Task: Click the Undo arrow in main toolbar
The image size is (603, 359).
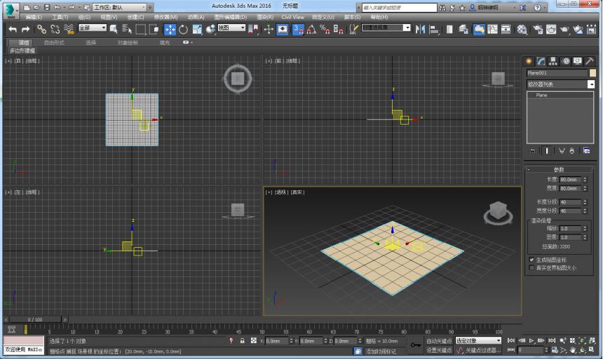Action: [12, 29]
